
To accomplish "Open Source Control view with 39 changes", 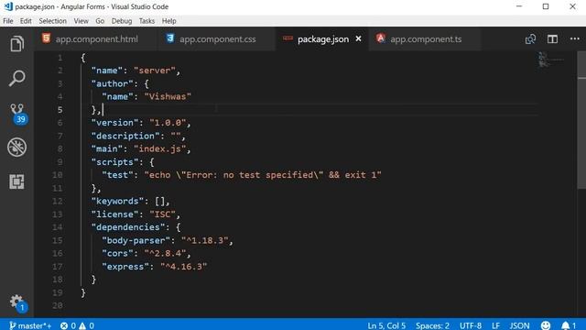I will click(x=17, y=113).
